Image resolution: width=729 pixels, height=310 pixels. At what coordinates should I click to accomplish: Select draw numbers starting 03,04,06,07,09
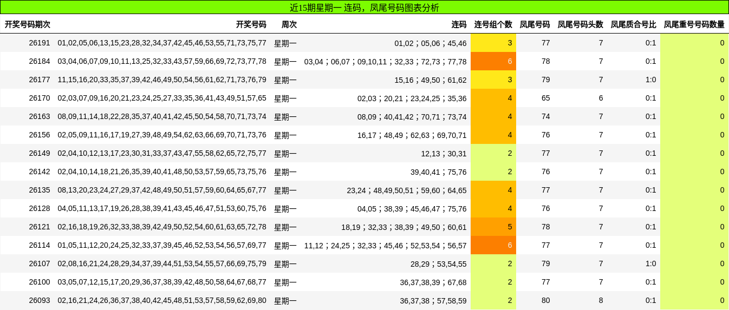[162, 61]
